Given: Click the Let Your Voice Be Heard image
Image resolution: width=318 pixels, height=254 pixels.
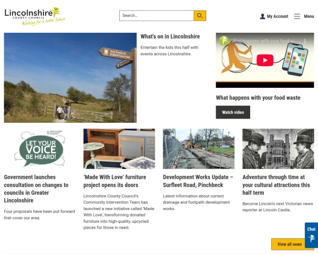Looking at the screenshot, I should (x=40, y=149).
